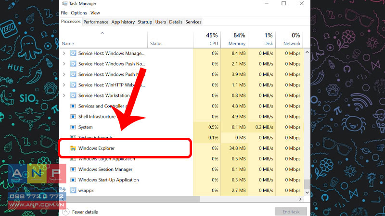Click the Task Manager title bar icon
This screenshot has height=216, width=385.
click(65, 3)
